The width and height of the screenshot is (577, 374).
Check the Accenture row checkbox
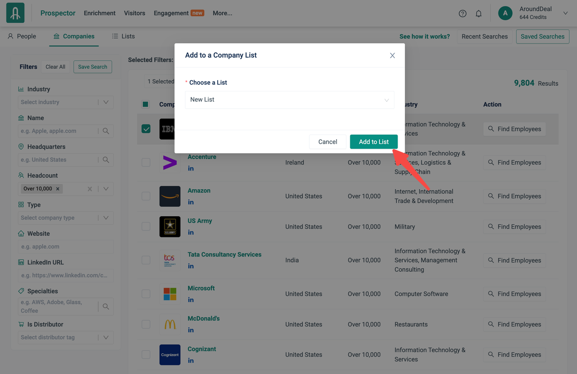pos(146,163)
